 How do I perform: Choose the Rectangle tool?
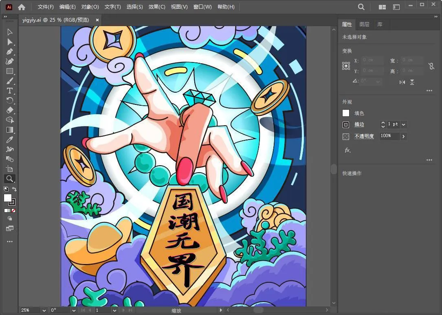pos(10,71)
